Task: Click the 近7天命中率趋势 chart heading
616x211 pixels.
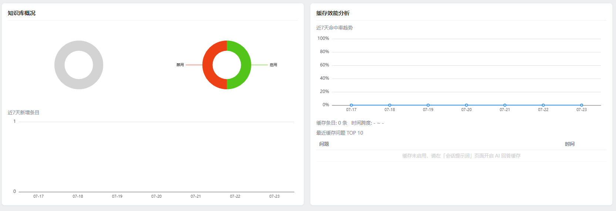Action: 334,28
